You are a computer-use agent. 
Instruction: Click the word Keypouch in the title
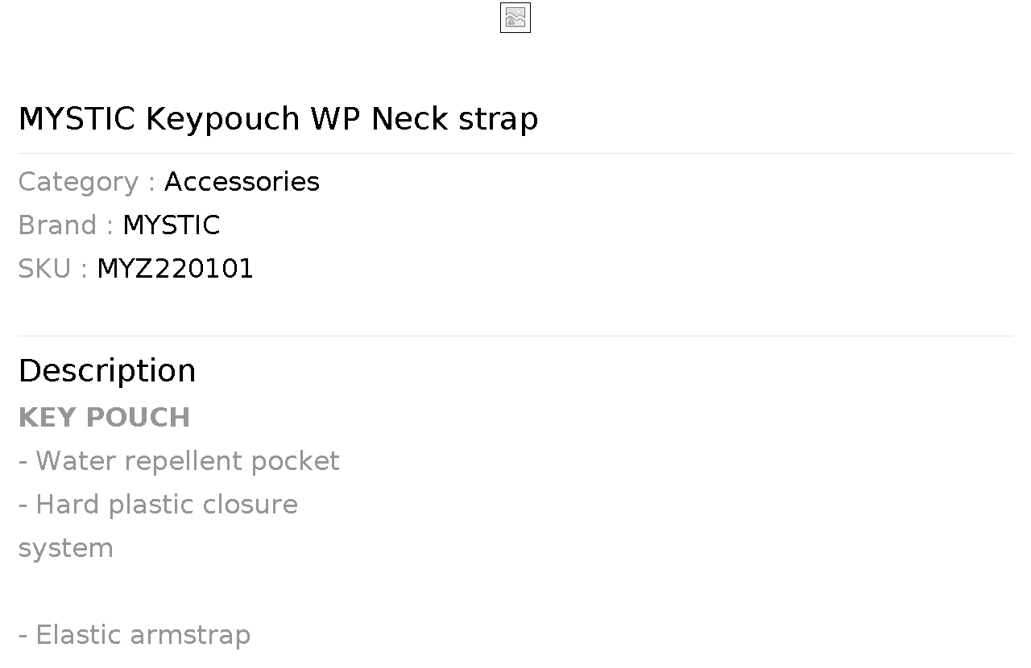tap(222, 119)
